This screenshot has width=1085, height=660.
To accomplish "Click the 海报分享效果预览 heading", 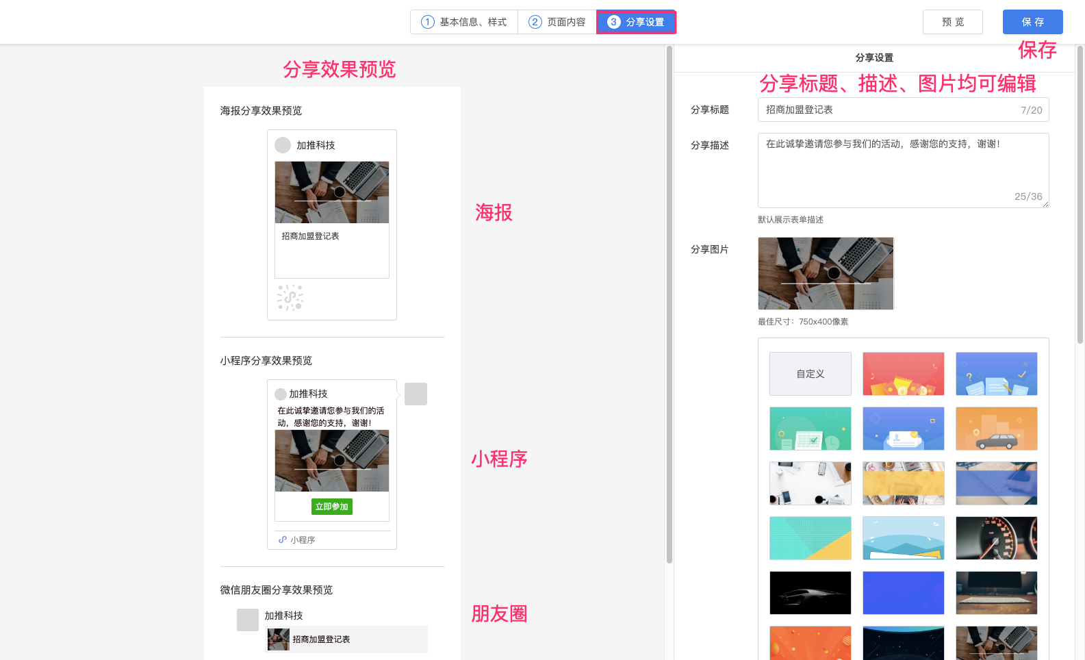I will pos(261,111).
